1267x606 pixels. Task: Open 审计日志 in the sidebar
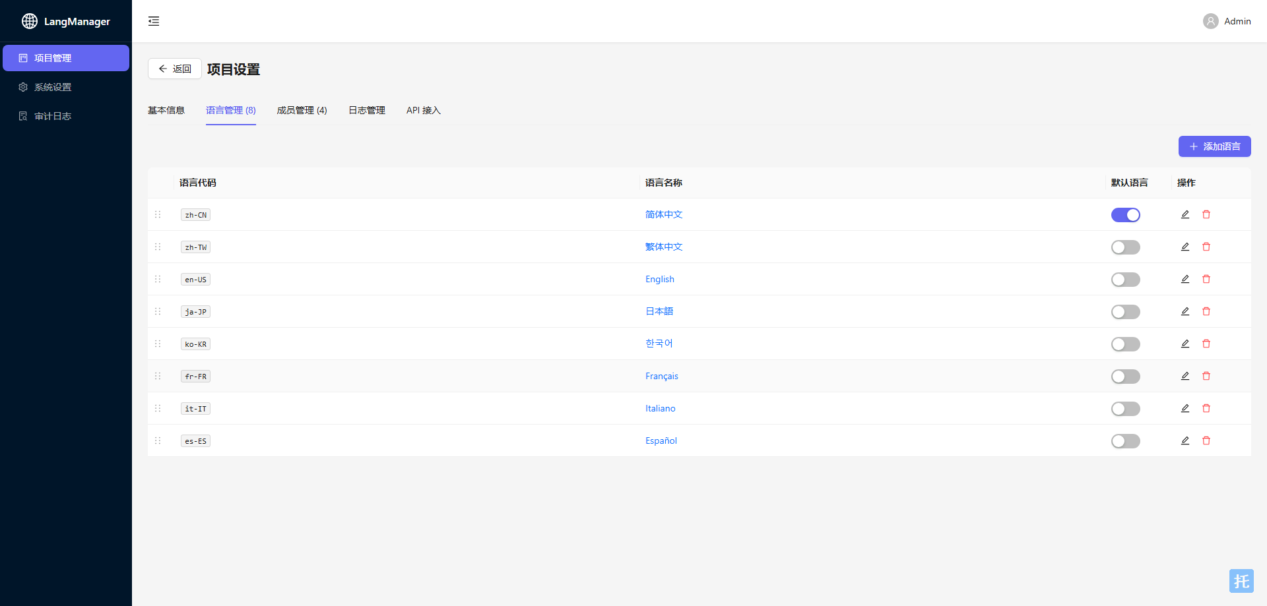[x=66, y=116]
